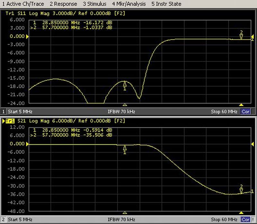Screen dimensions: 257x224
Task: Open the 1 Active Ch/Trace menu
Action: coord(22,4)
